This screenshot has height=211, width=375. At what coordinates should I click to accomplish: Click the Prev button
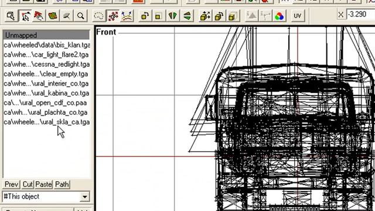[11, 185]
